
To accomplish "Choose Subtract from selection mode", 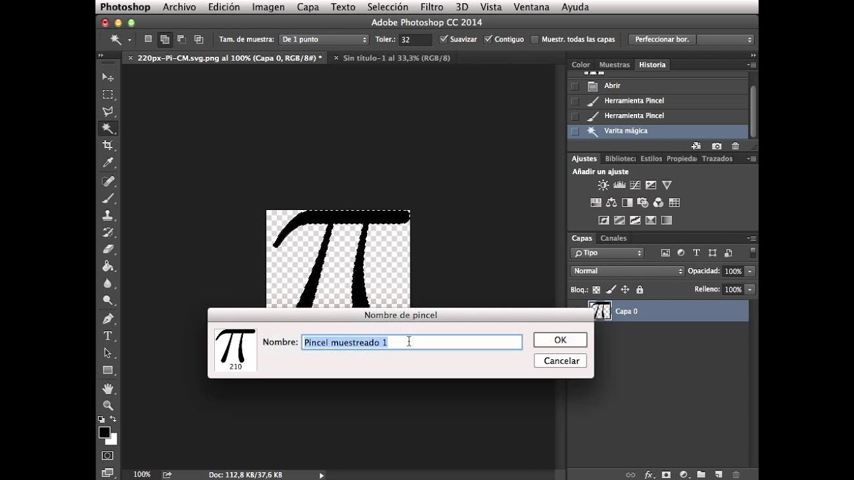I will [x=181, y=39].
